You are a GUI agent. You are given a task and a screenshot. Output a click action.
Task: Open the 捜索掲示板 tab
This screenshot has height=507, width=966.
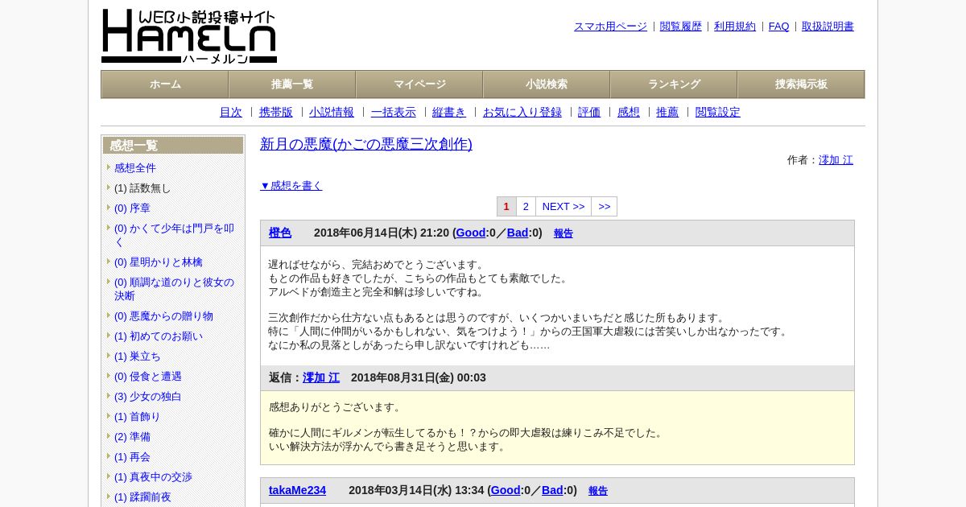coord(801,84)
